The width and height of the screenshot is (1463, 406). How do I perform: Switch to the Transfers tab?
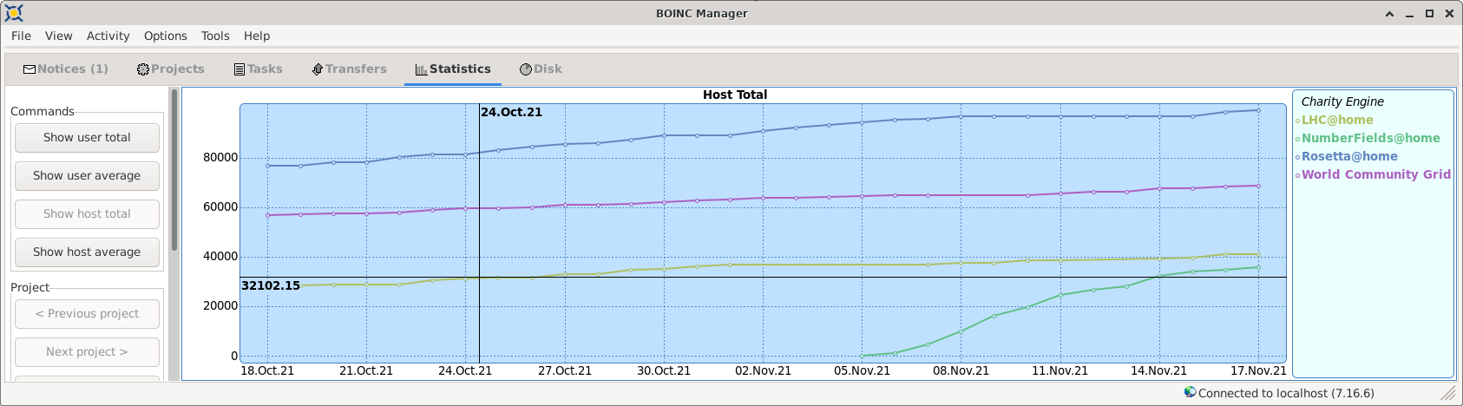350,69
